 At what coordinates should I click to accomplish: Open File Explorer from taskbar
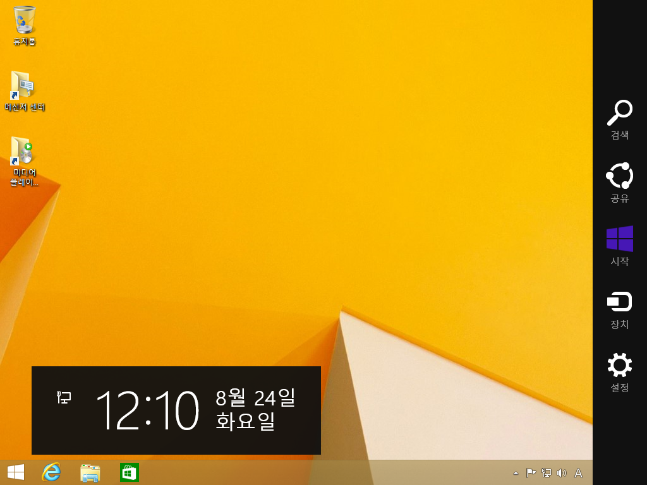[90, 472]
